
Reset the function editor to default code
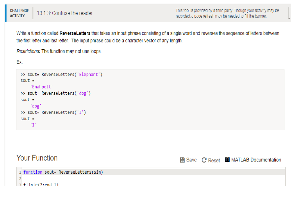(211, 160)
